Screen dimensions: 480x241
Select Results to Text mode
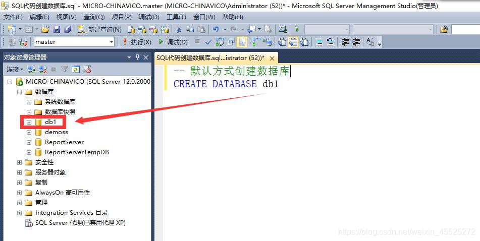pyautogui.click(x=282, y=42)
